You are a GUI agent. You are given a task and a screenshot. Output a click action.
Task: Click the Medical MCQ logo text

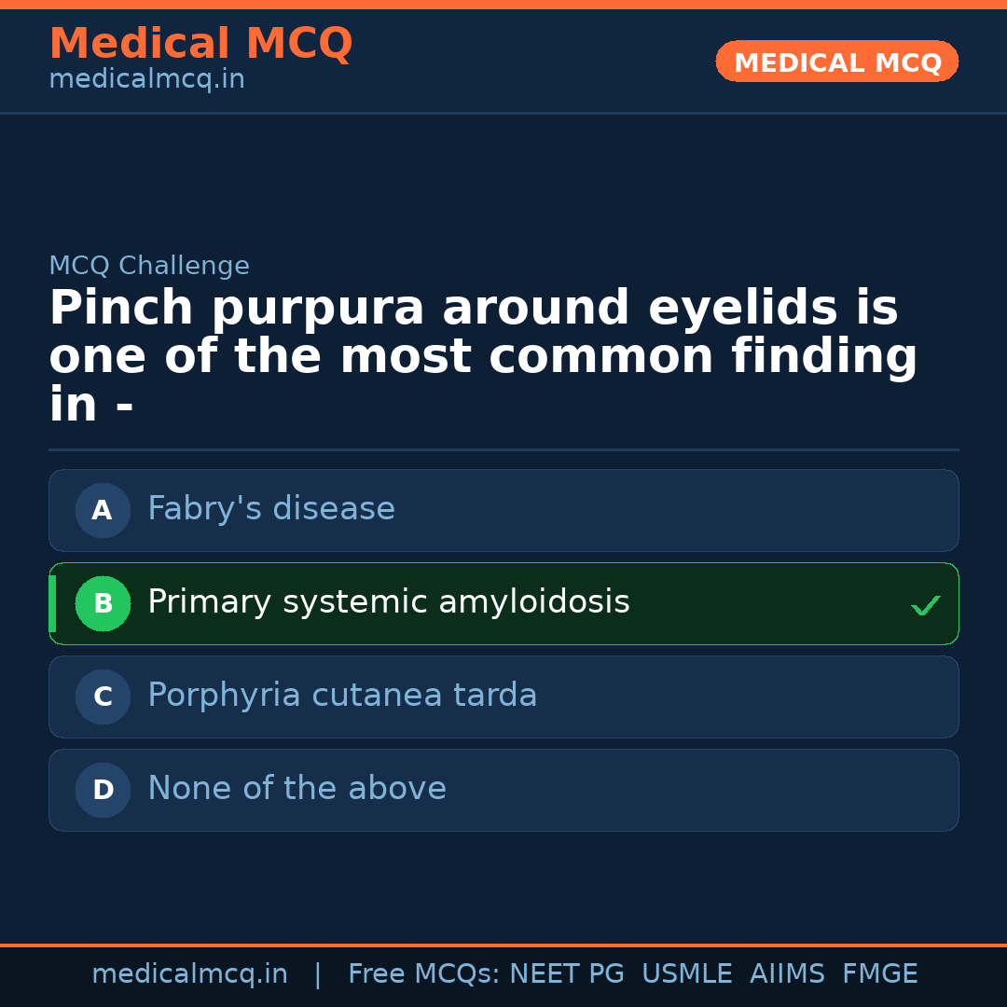[200, 43]
